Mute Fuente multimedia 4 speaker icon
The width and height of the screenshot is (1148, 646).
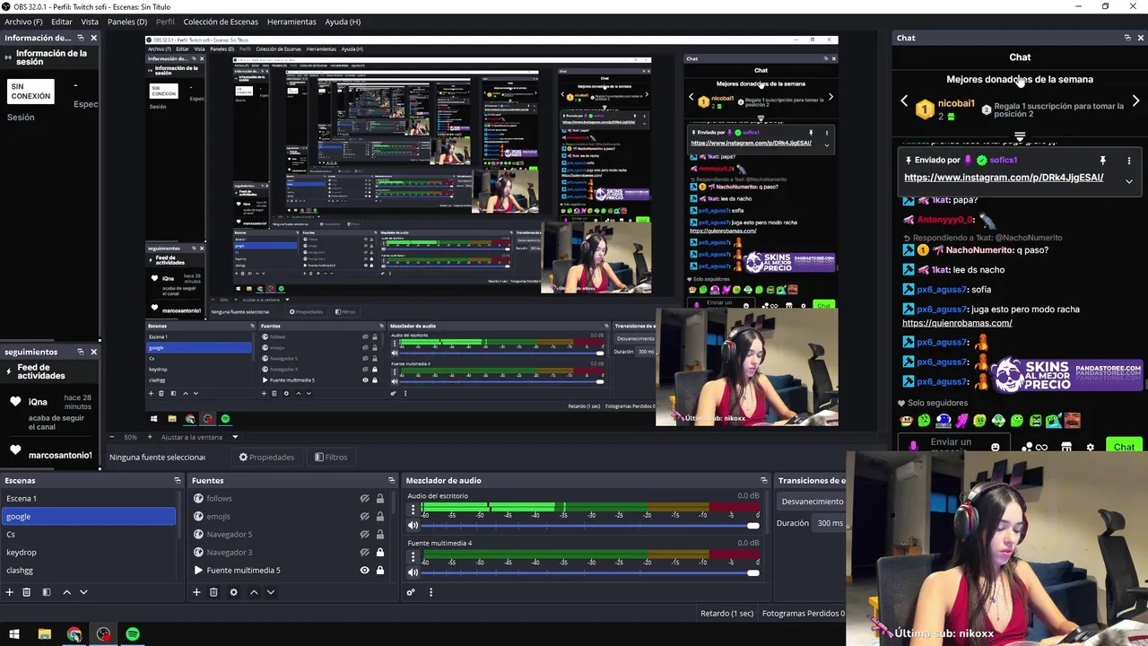413,572
